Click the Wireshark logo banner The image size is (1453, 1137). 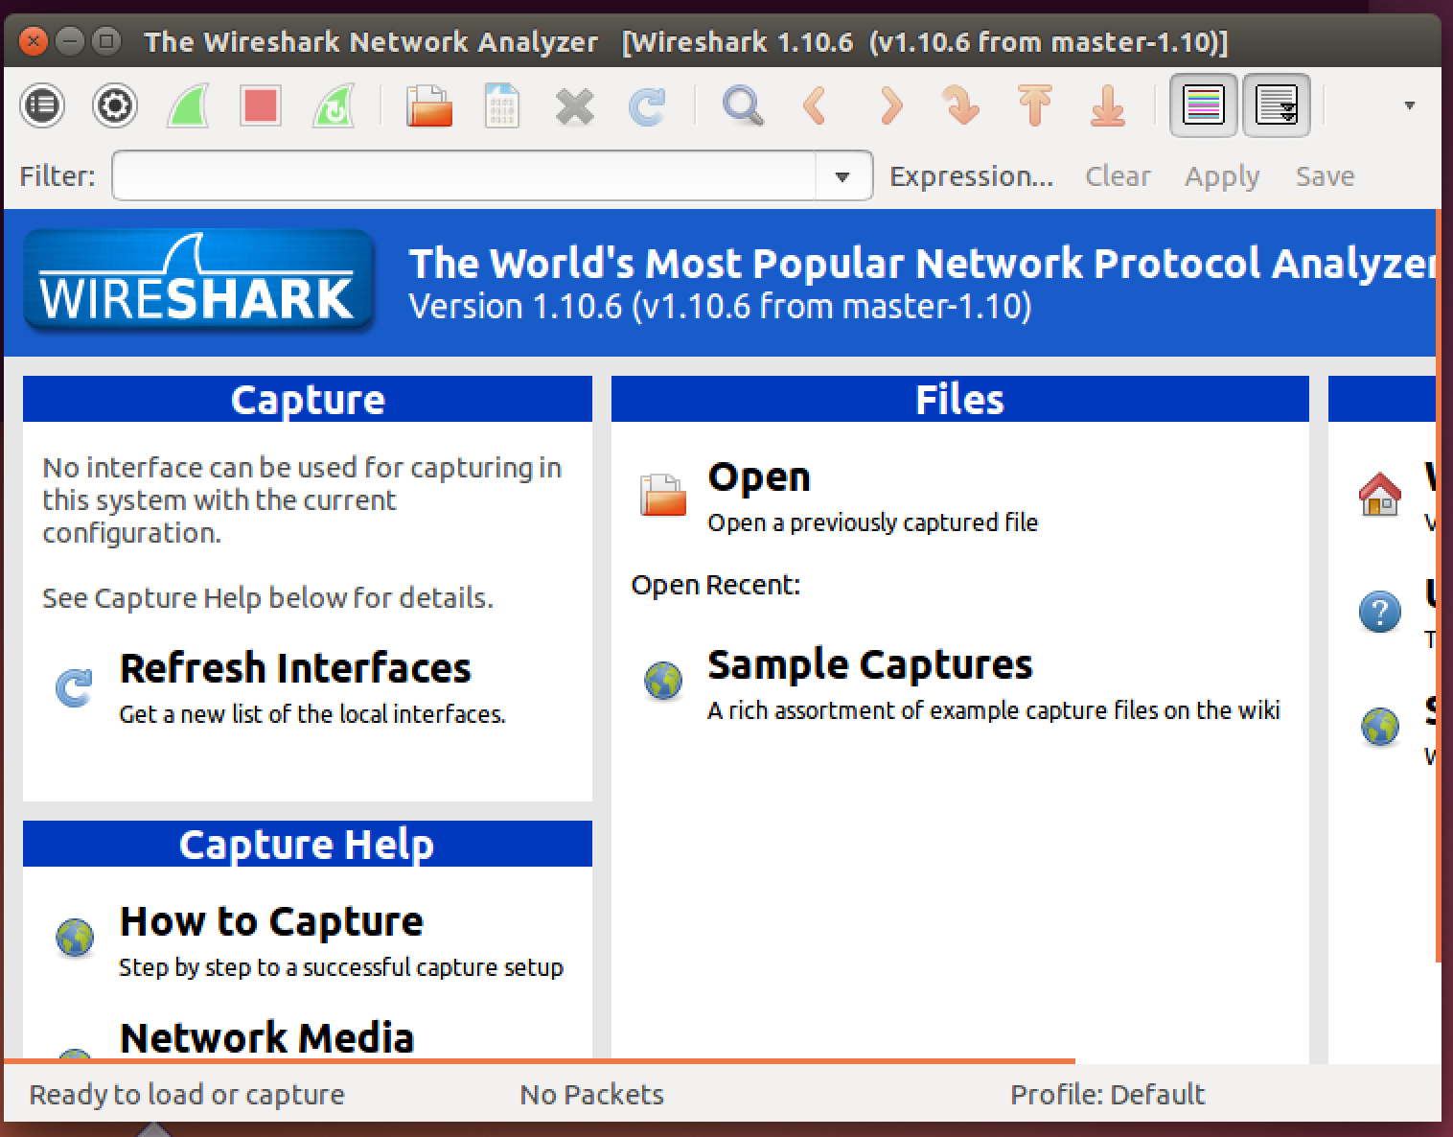click(198, 282)
